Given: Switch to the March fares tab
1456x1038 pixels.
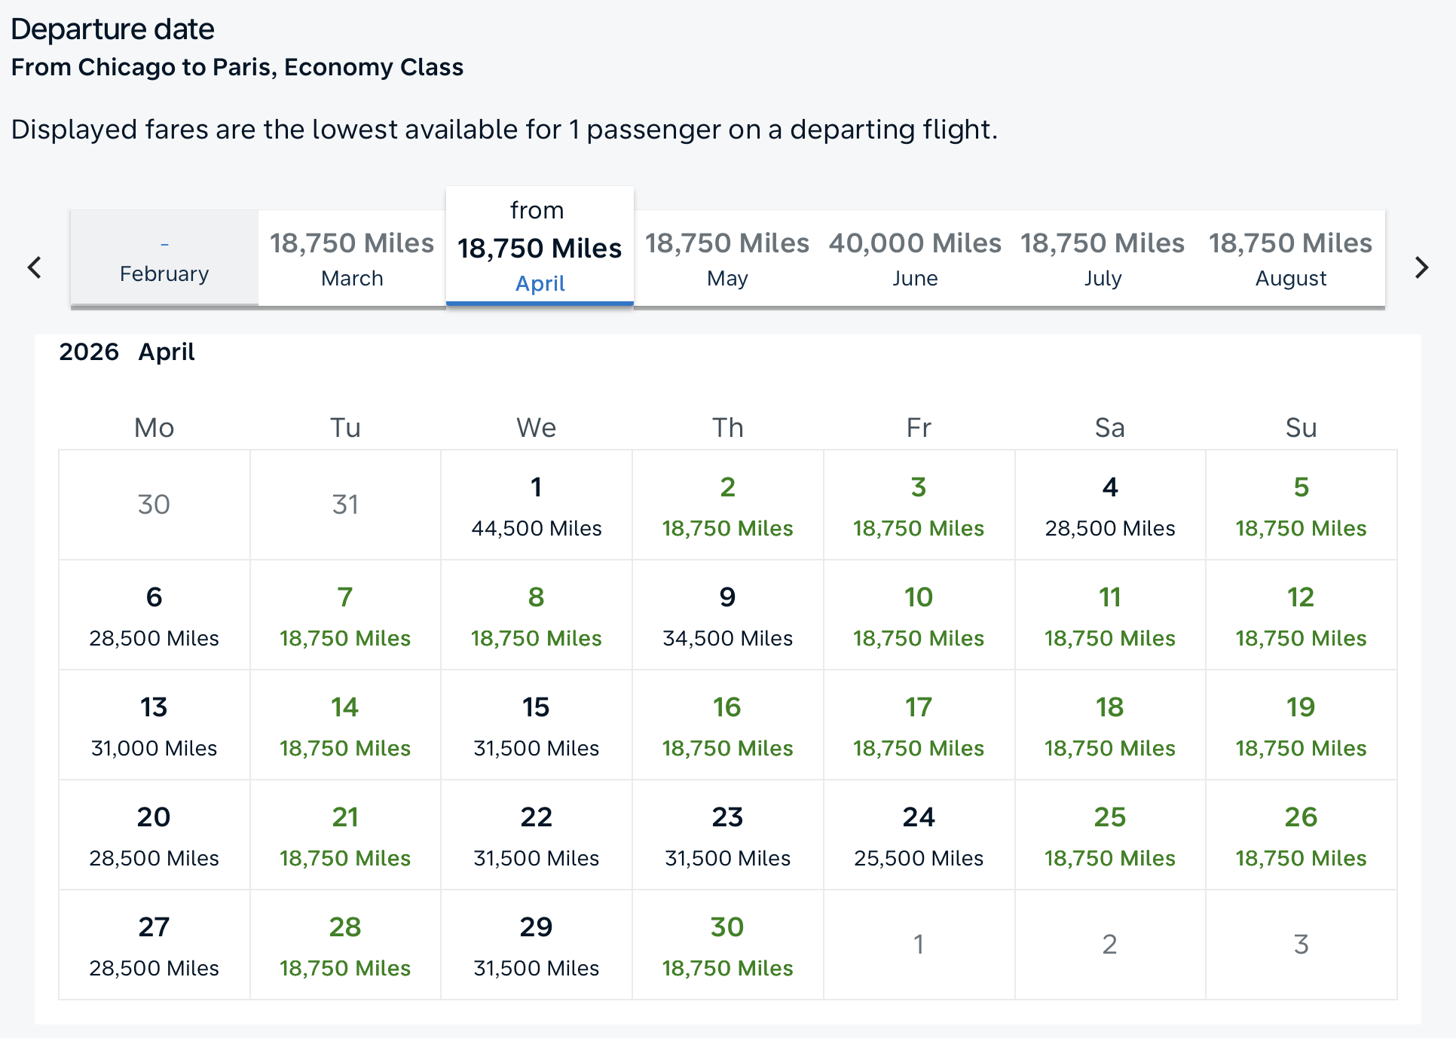Looking at the screenshot, I should (351, 258).
